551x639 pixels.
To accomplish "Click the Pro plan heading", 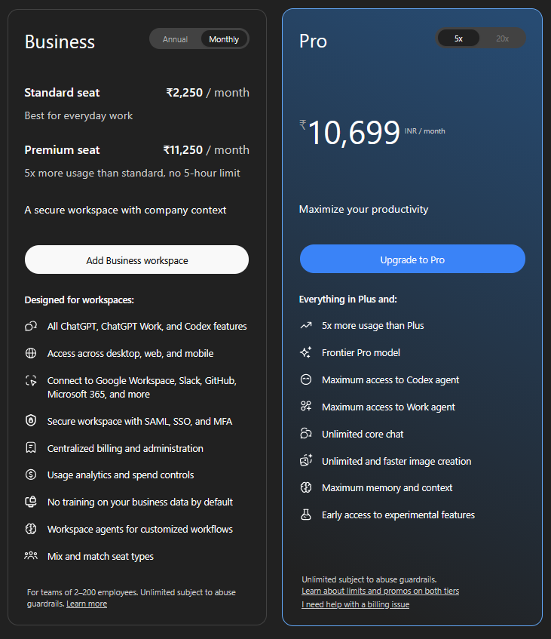I will click(313, 41).
